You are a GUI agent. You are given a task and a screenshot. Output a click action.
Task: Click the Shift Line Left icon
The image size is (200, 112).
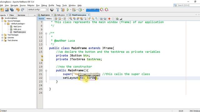point(101,19)
